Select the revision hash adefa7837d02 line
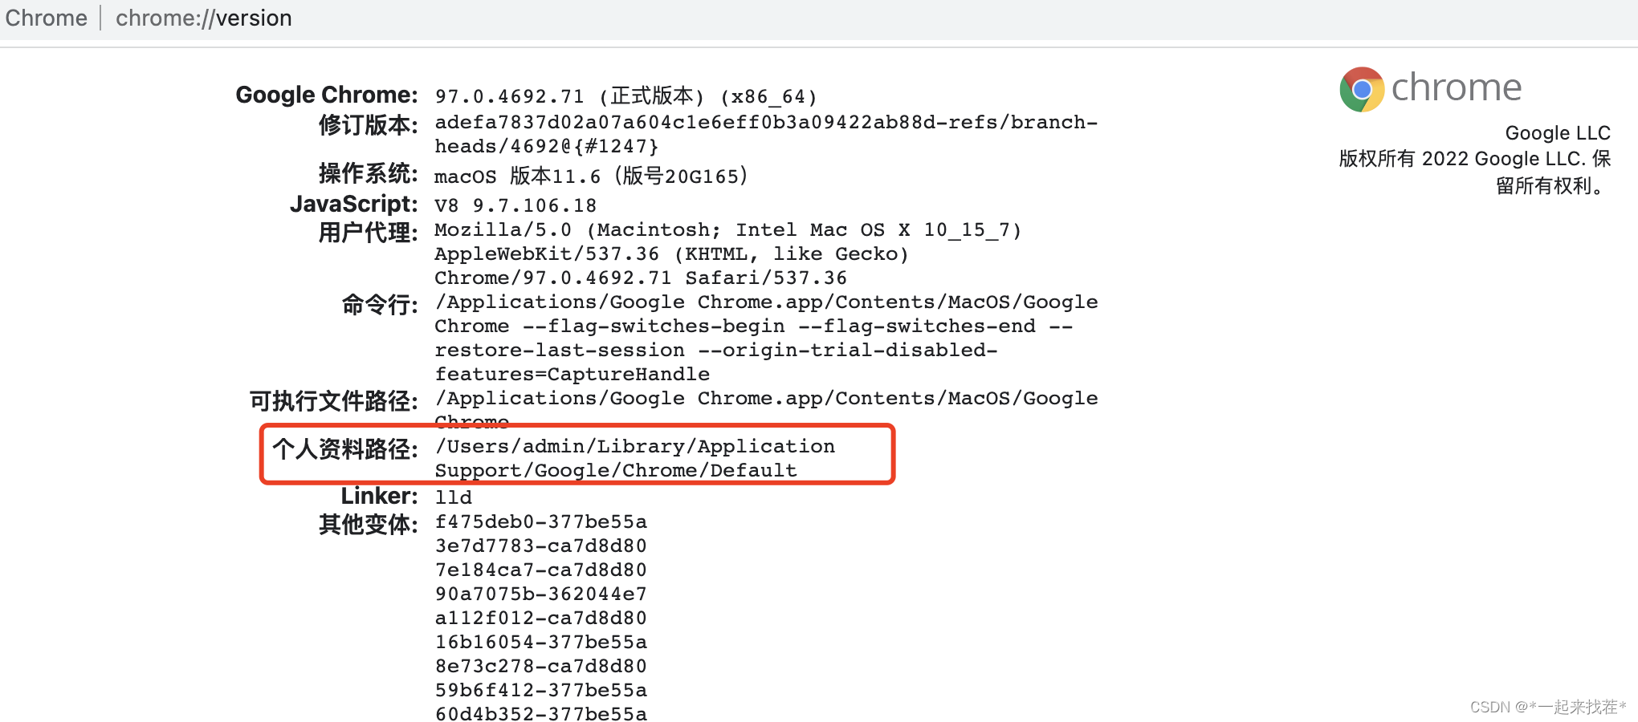1638x722 pixels. 766,122
